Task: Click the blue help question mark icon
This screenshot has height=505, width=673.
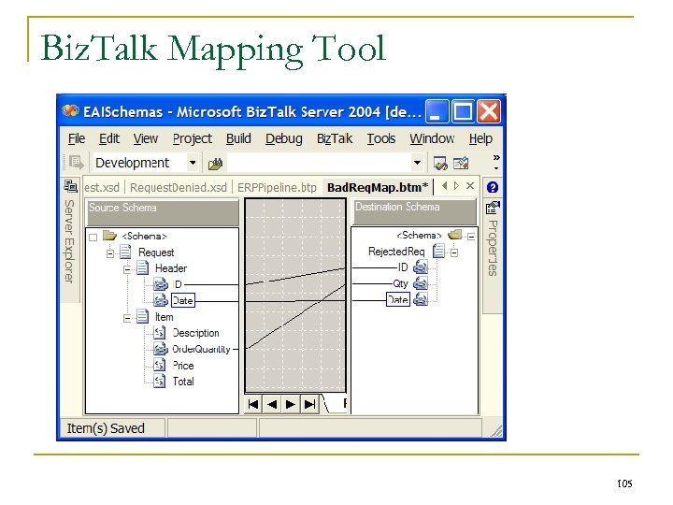Action: coord(493,187)
